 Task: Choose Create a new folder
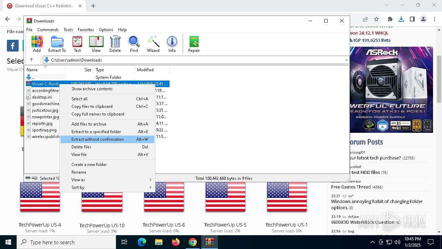point(107,164)
